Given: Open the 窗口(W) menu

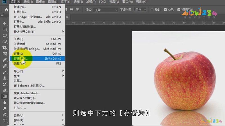Looking at the screenshot, I should click(127, 2).
